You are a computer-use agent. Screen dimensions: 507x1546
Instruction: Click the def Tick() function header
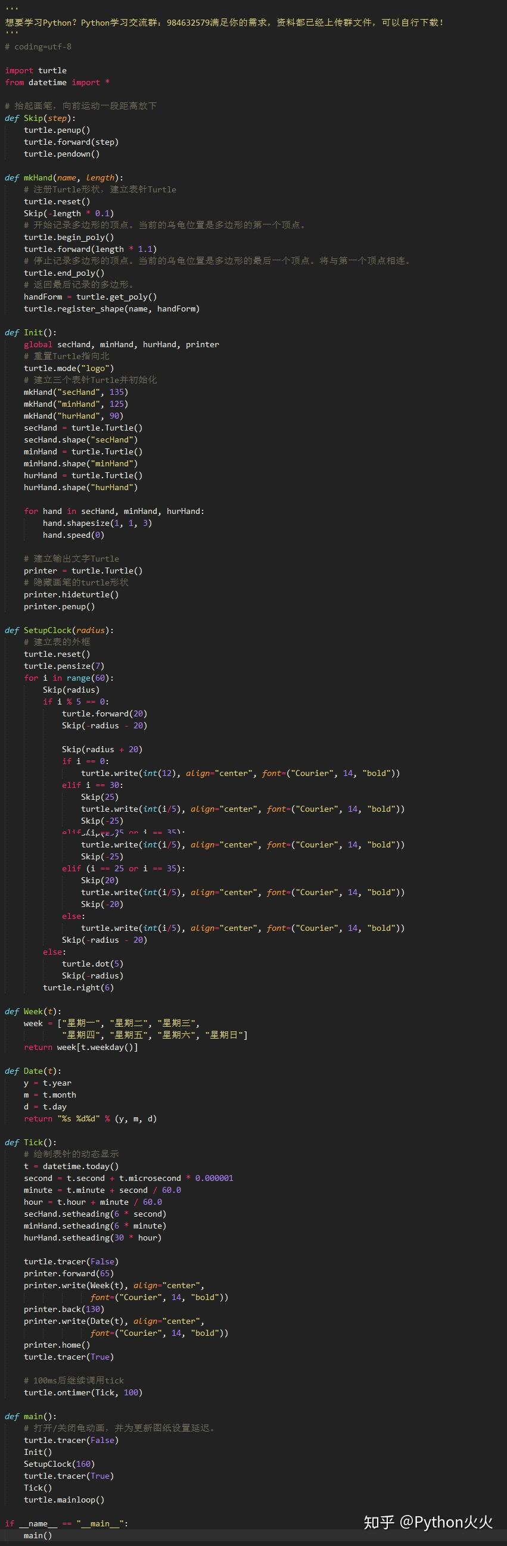coord(30,1142)
